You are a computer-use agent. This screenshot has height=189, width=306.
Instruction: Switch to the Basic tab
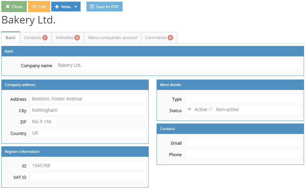[10, 37]
